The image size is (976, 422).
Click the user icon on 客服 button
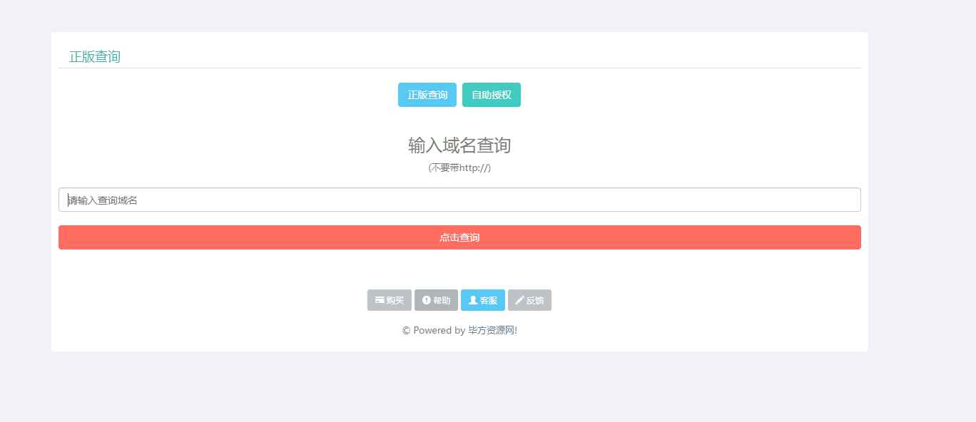pos(472,299)
